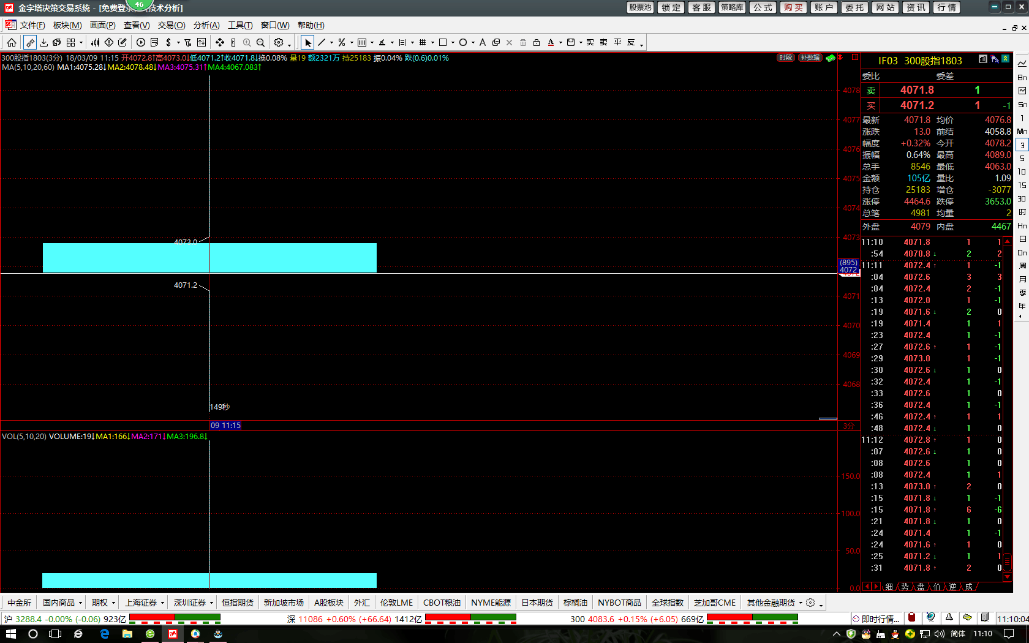Open the 工具(T) menu
The width and height of the screenshot is (1029, 643).
pyautogui.click(x=240, y=25)
